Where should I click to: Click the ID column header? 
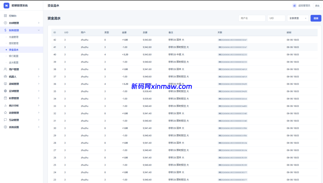(x=55, y=32)
